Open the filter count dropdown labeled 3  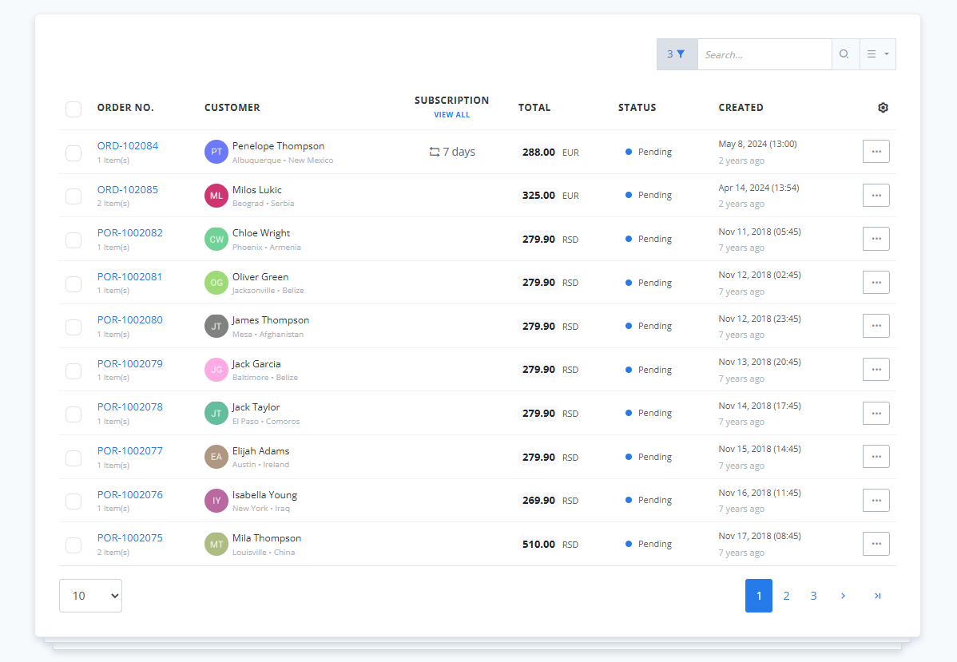[669, 54]
